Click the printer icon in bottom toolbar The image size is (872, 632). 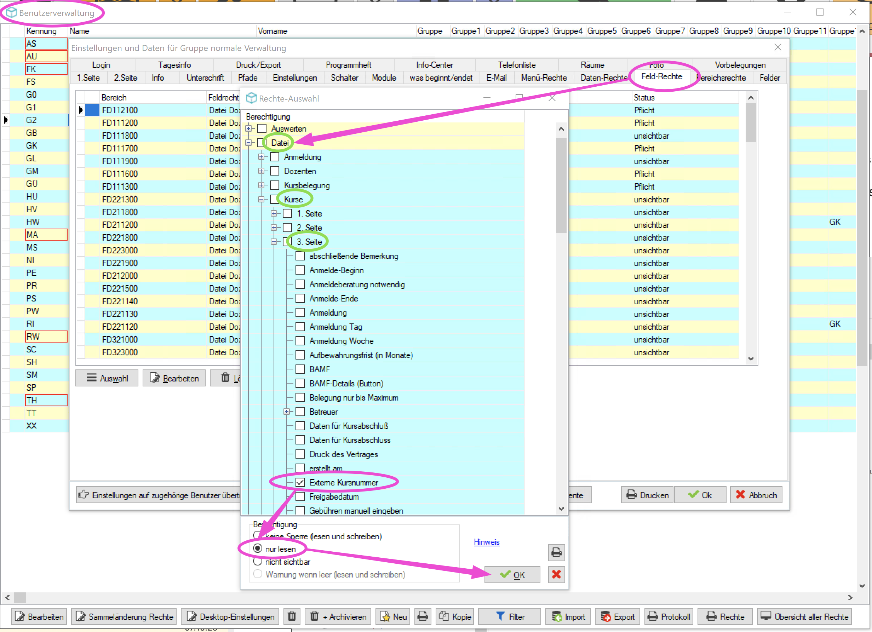pos(422,616)
